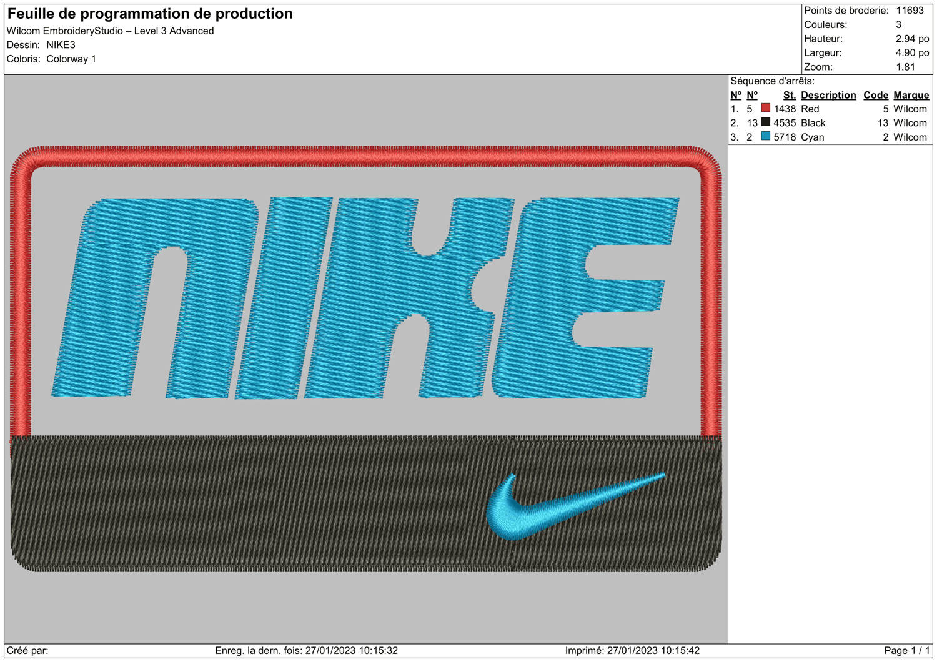Select the 'Feuille de programmation de production' title
This screenshot has width=937, height=662.
150,14
